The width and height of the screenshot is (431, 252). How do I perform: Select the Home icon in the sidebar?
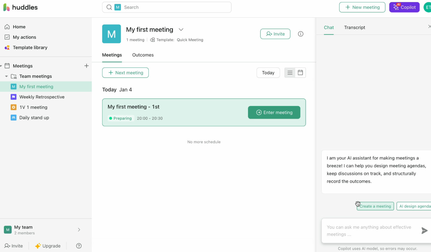8,27
